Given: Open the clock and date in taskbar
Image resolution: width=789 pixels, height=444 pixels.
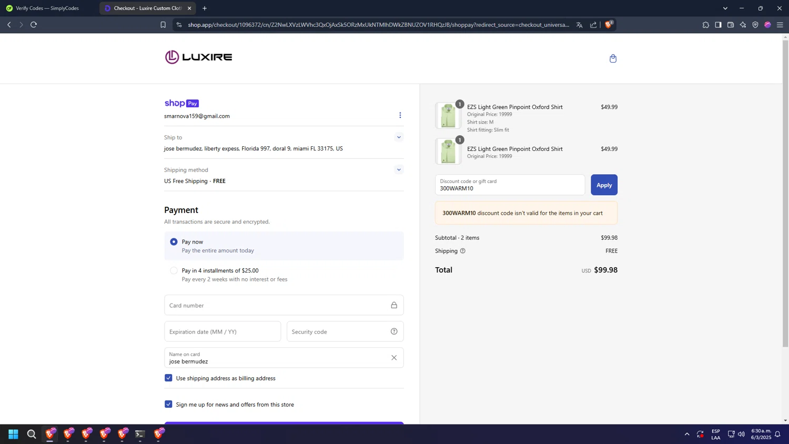Looking at the screenshot, I should [761, 434].
